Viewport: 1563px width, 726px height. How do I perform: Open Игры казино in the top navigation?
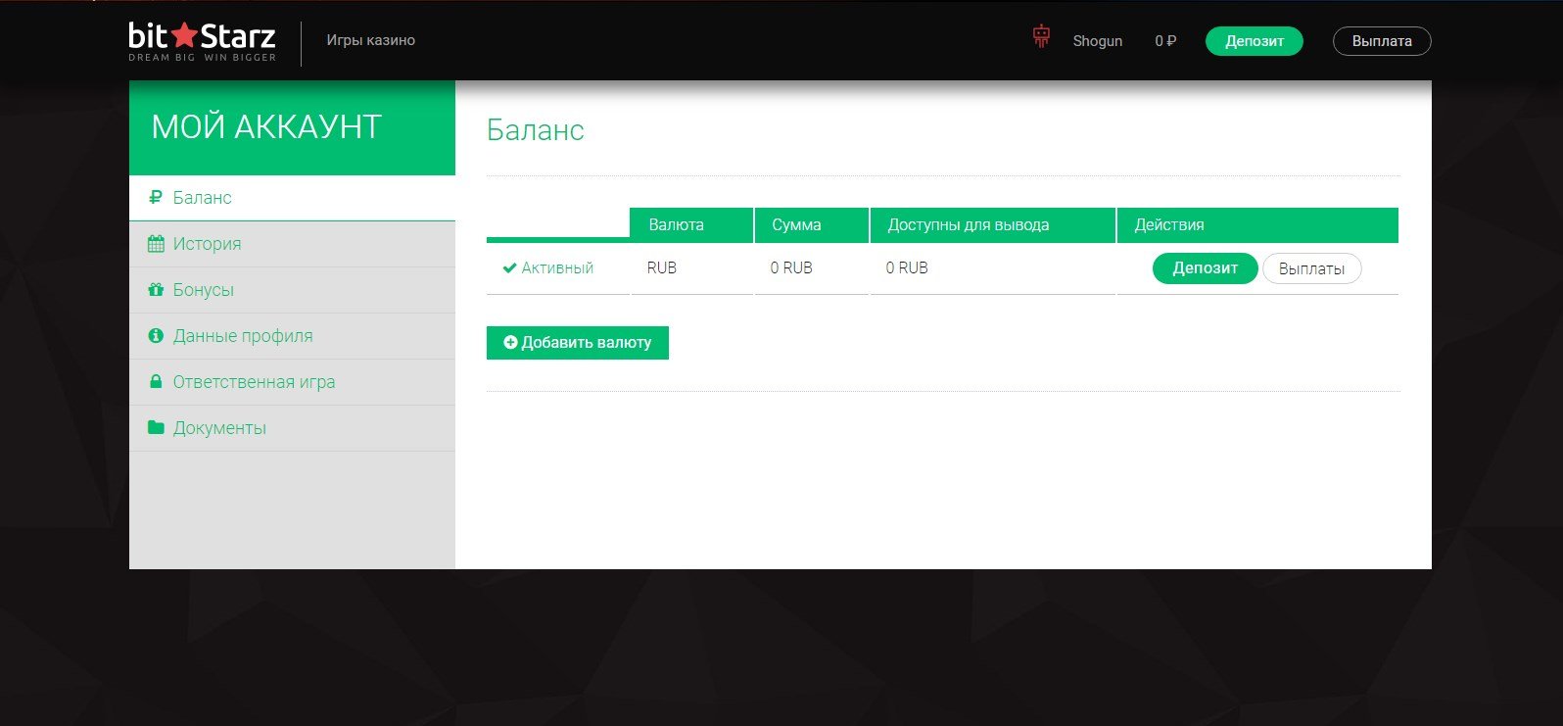[x=370, y=40]
